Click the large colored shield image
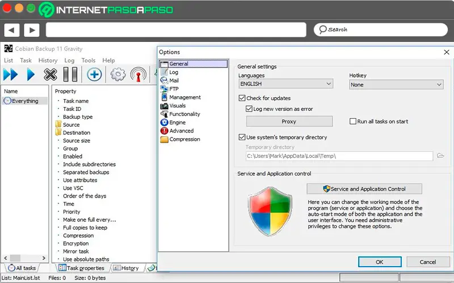Viewport: 454px width, 283px height. point(270,212)
